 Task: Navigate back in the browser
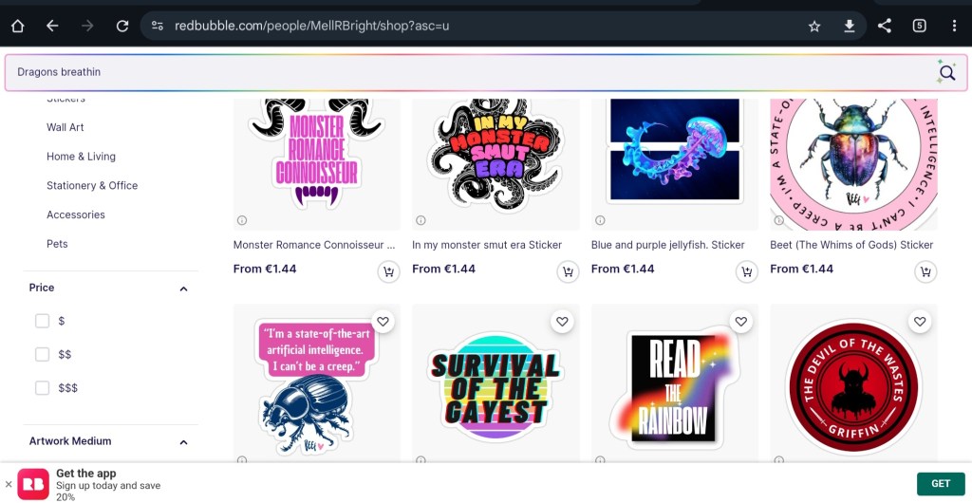pyautogui.click(x=53, y=26)
